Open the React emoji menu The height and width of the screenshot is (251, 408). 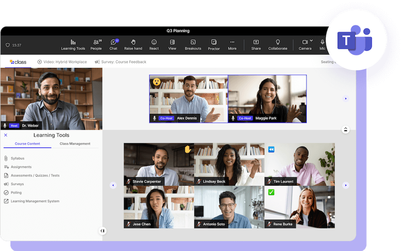click(154, 44)
